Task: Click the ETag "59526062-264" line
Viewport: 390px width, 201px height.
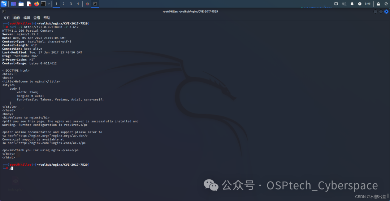Action: point(20,56)
